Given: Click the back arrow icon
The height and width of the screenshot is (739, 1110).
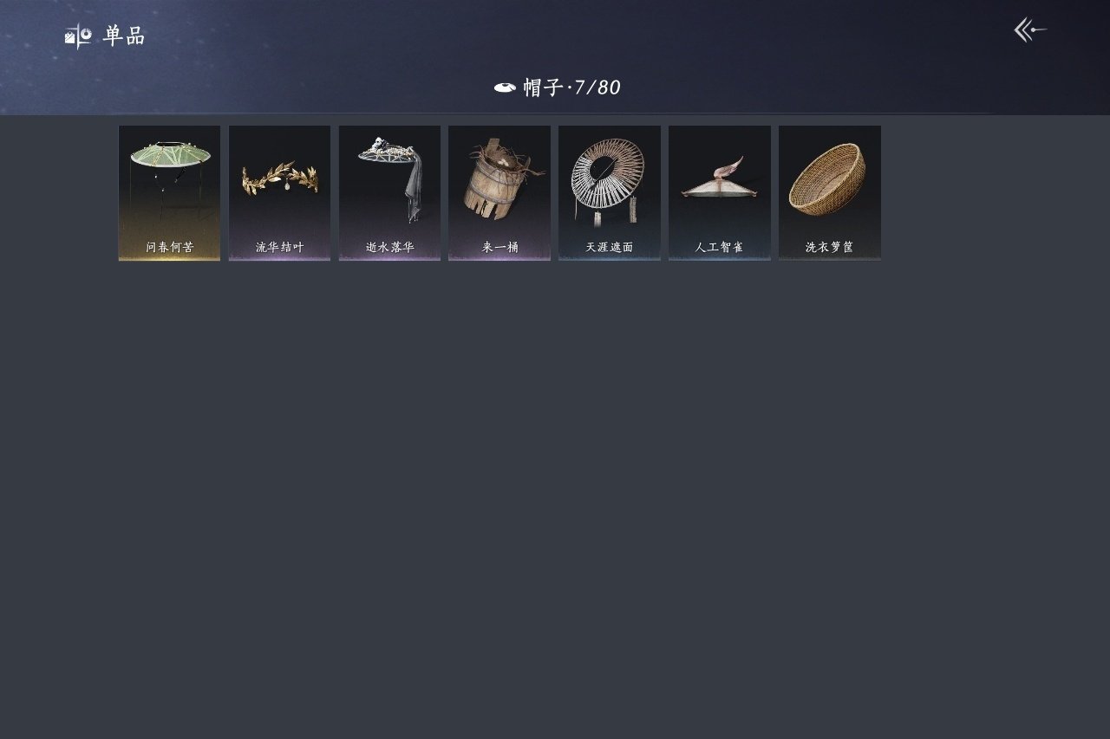Looking at the screenshot, I should 1030,30.
